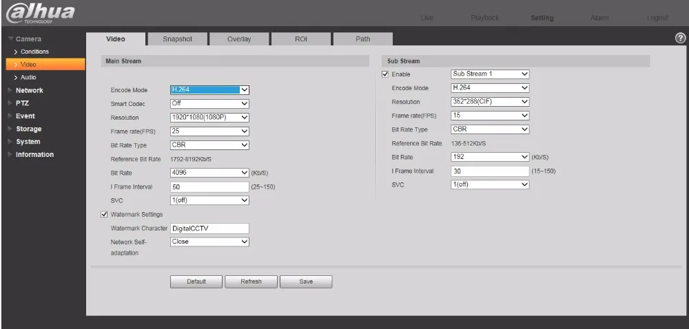Open the Live top menu
Screen dimensions: 689x329
pyautogui.click(x=426, y=18)
